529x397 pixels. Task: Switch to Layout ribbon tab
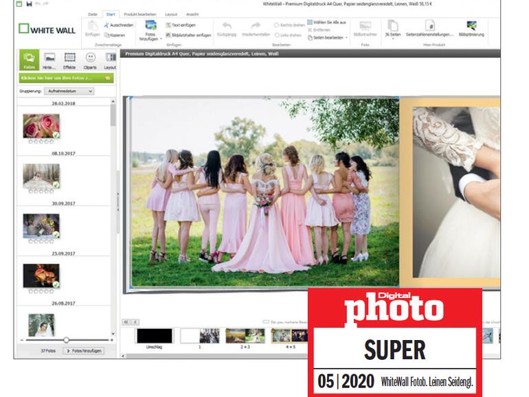point(171,14)
